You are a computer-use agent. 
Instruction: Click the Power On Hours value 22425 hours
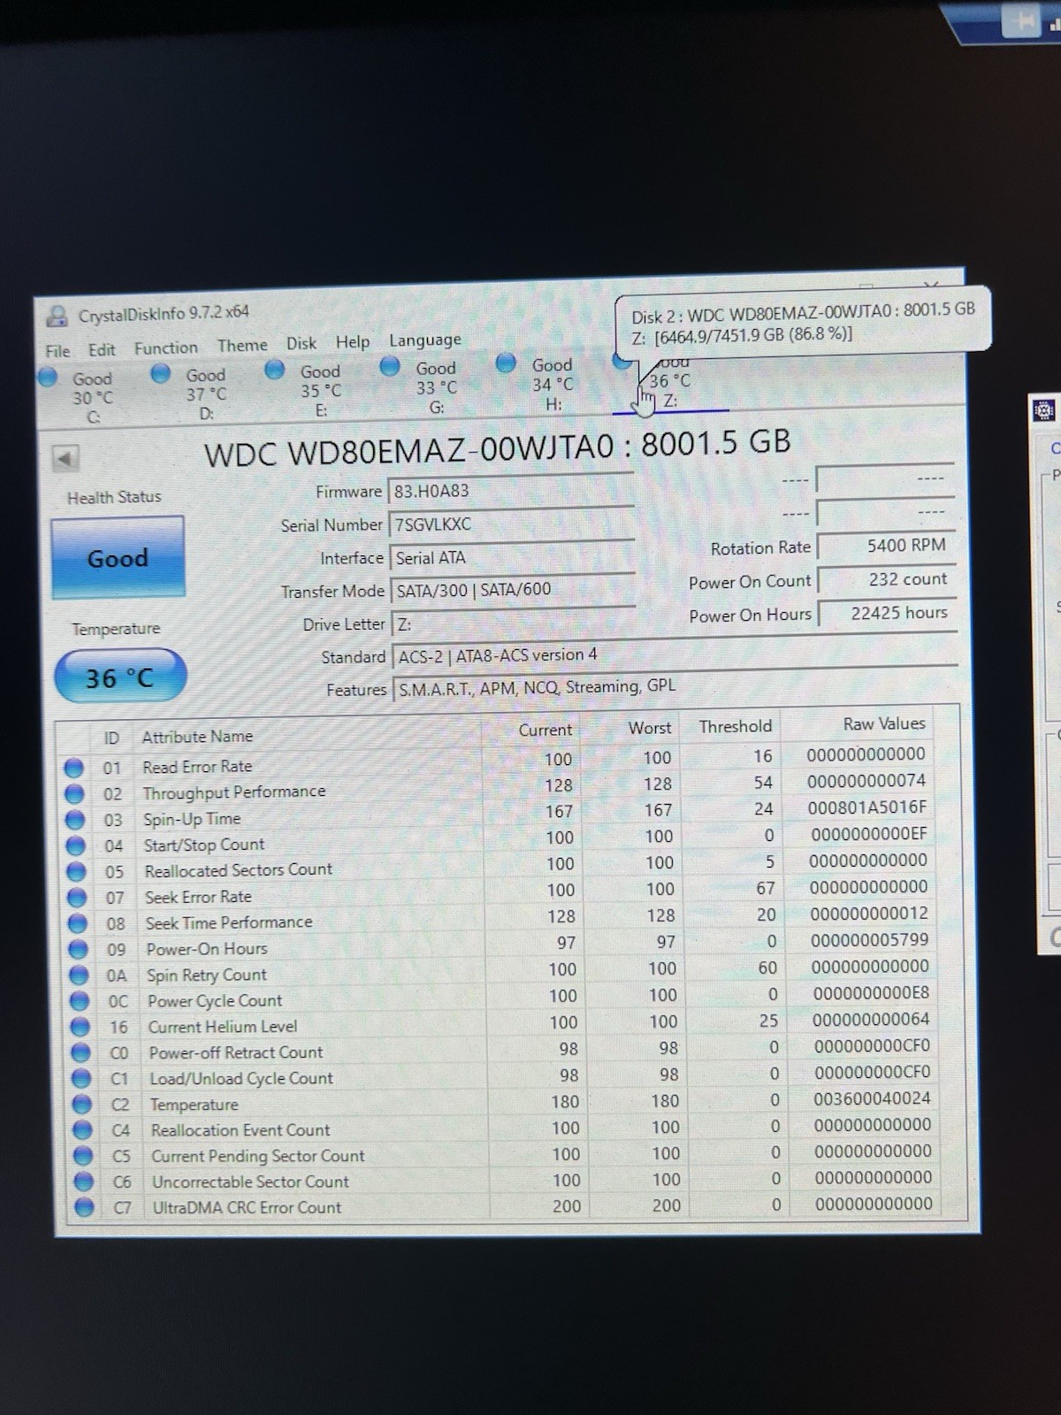point(887,613)
